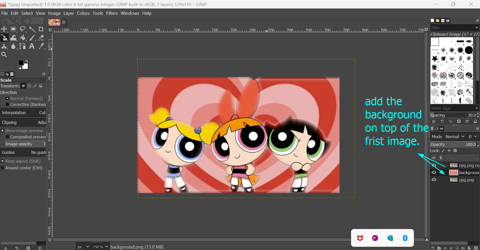Select the Fuzzy Select magic wand
Viewport: 480px width, 250px height.
tap(32, 29)
